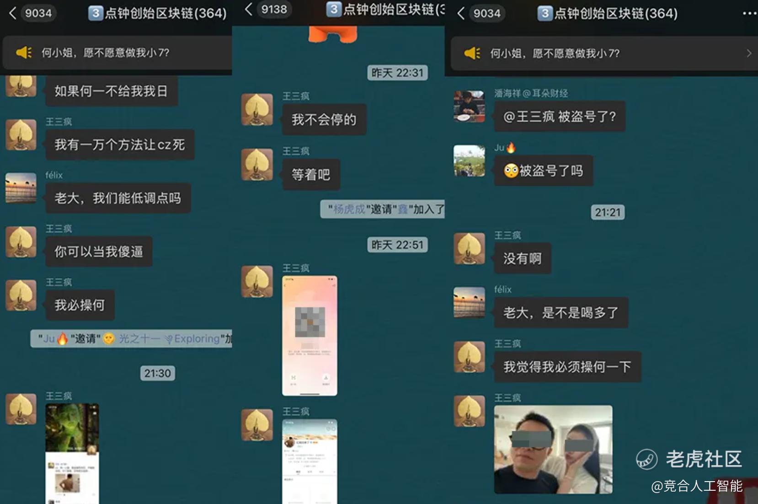This screenshot has height=504, width=758.
Task: Open the 9138 unread count badge
Action: [x=274, y=9]
